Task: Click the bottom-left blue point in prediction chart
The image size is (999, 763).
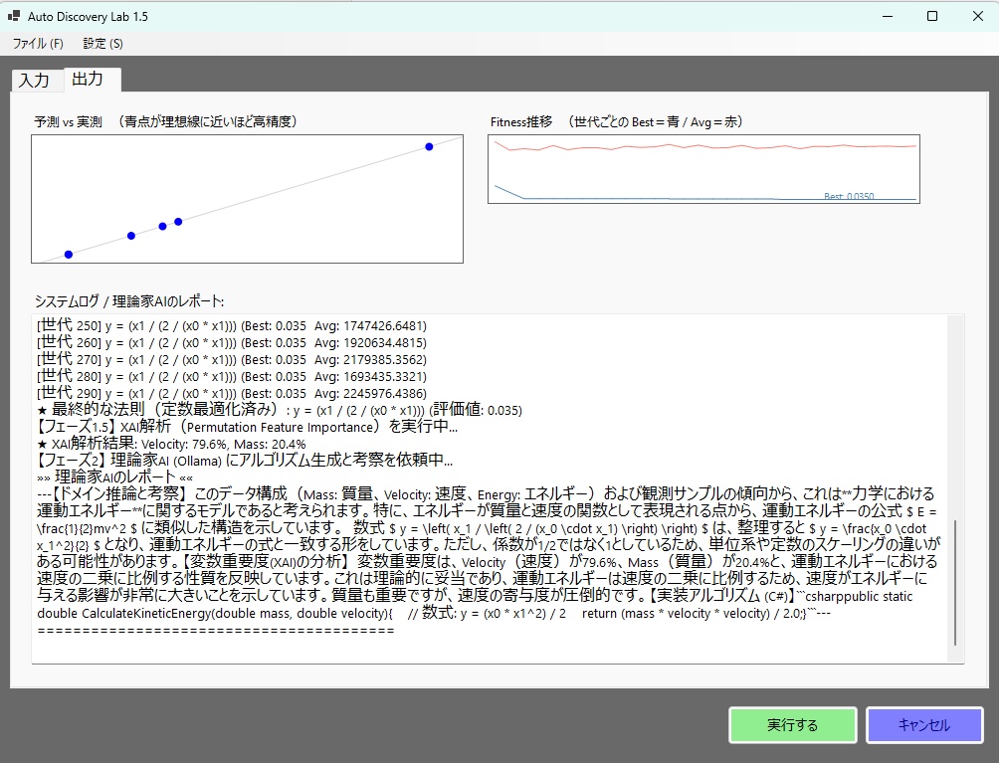Action: 69,254
